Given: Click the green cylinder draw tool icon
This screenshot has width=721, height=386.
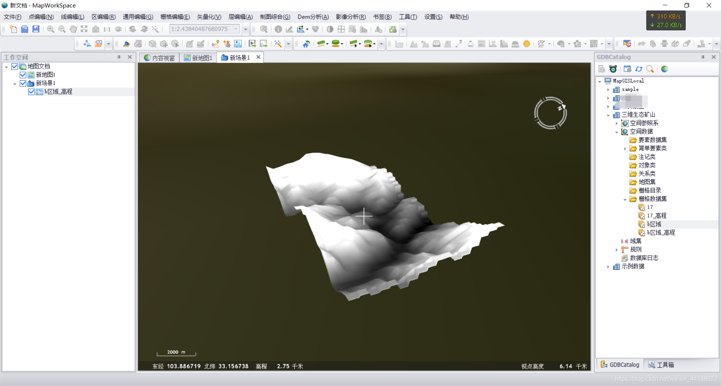Looking at the screenshot, I should [x=336, y=44].
